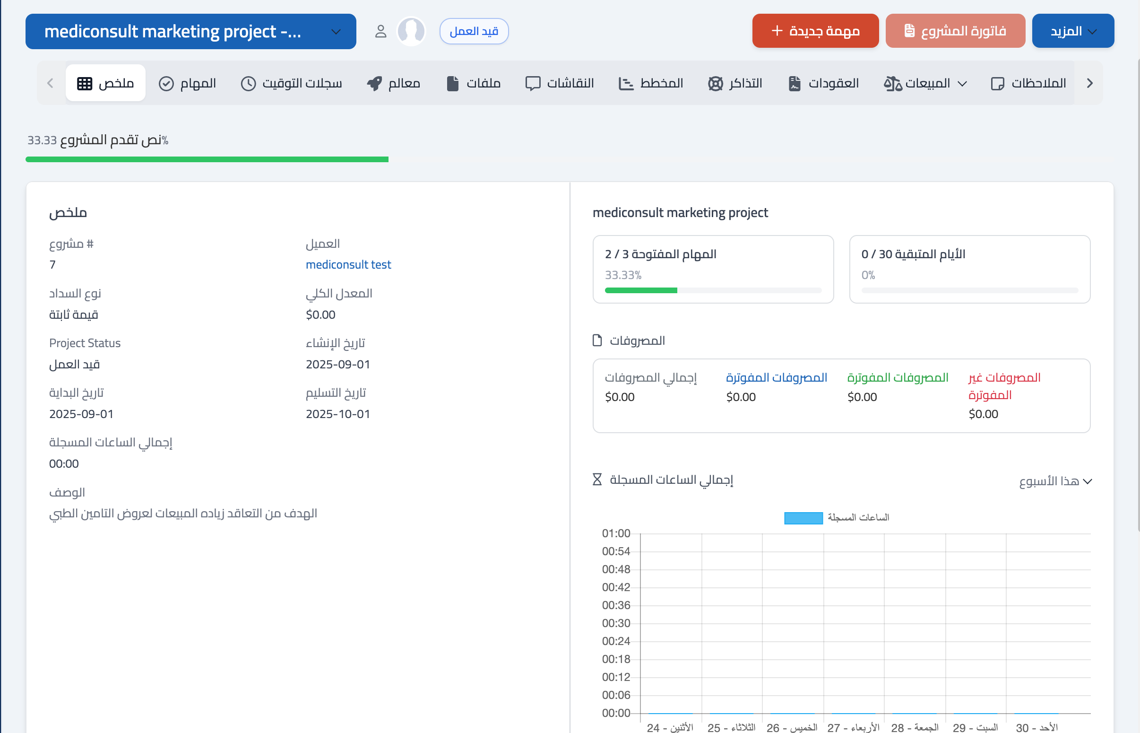Click the سجلات التوقيت clock icon

tap(248, 84)
